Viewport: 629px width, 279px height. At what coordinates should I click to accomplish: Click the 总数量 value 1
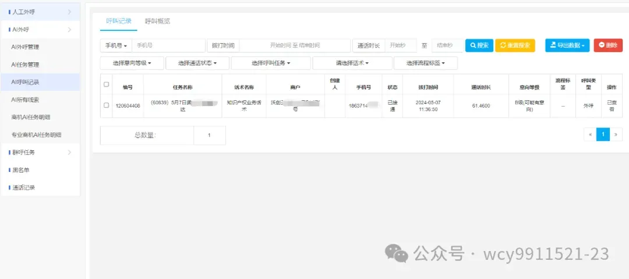(210, 135)
